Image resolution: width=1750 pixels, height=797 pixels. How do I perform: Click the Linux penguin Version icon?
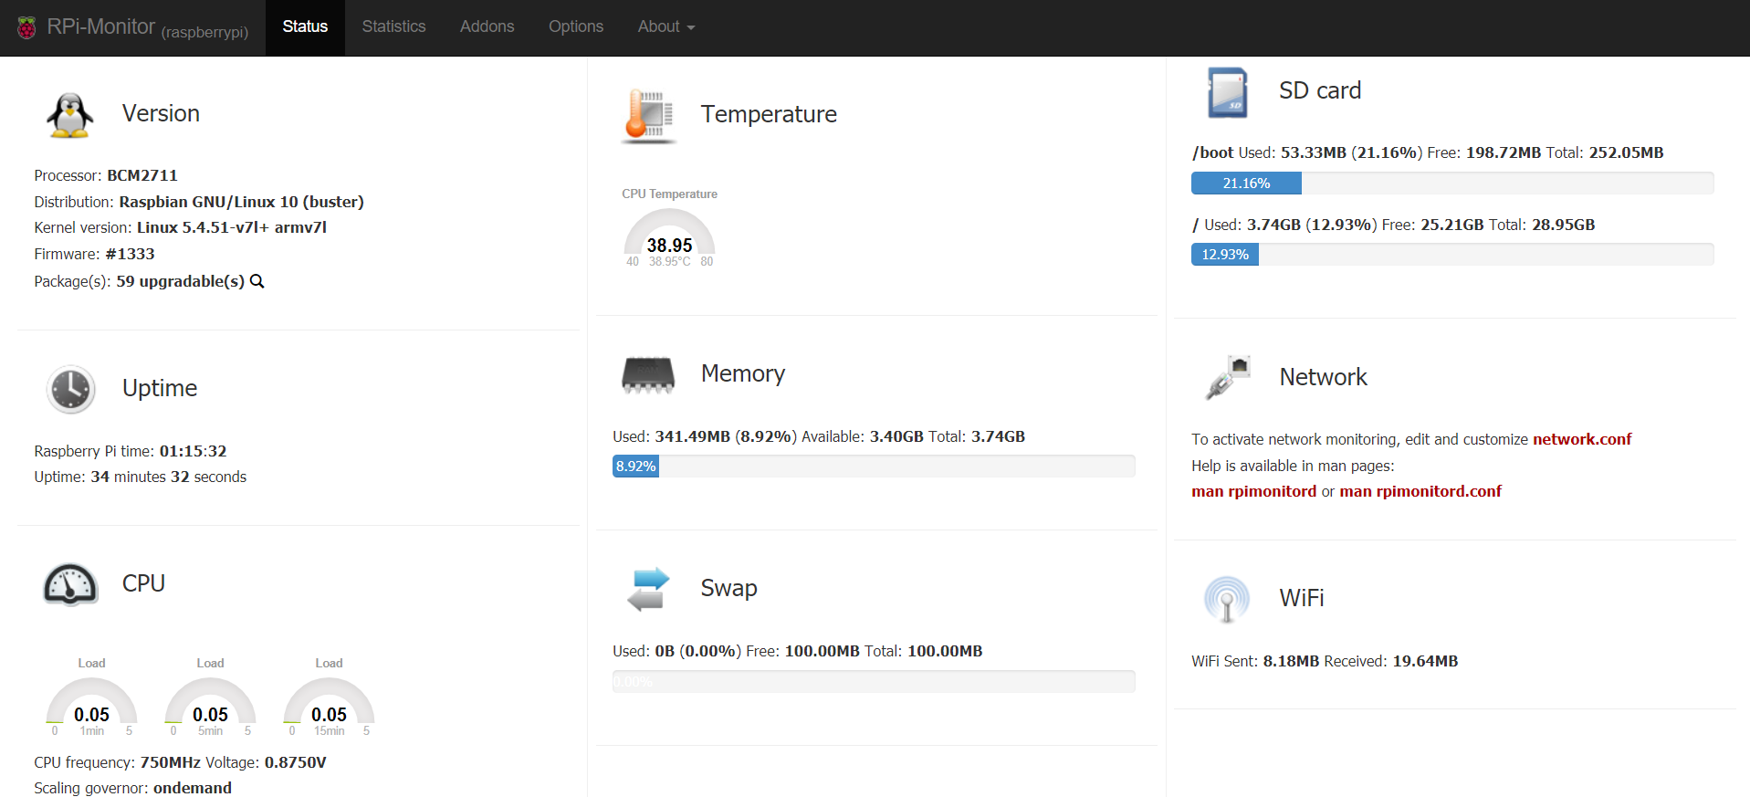click(70, 115)
